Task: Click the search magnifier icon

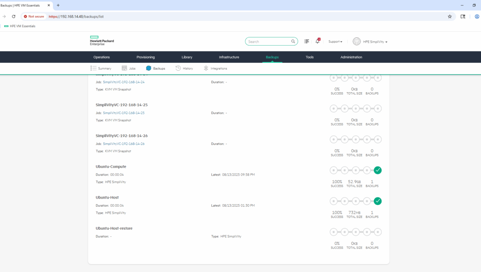Action: click(293, 41)
